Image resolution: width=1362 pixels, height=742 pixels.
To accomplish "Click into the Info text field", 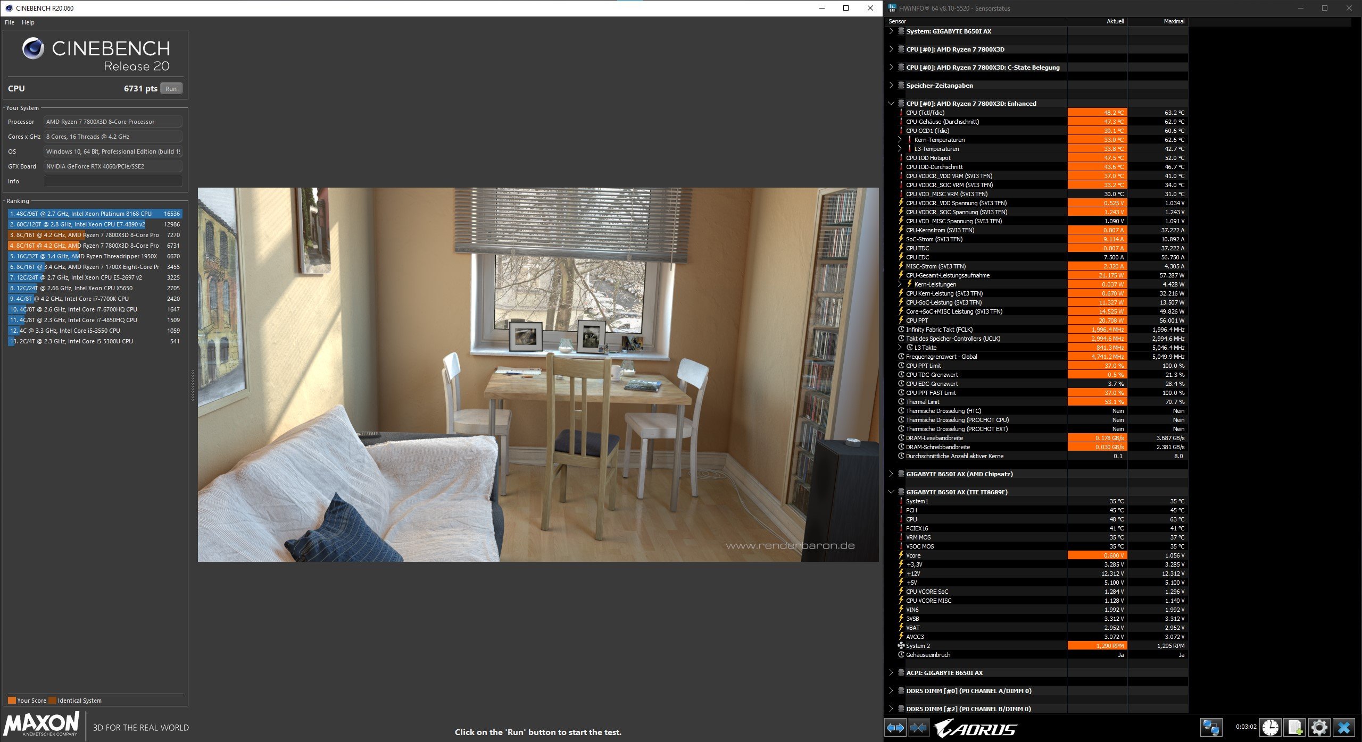I will (113, 181).
